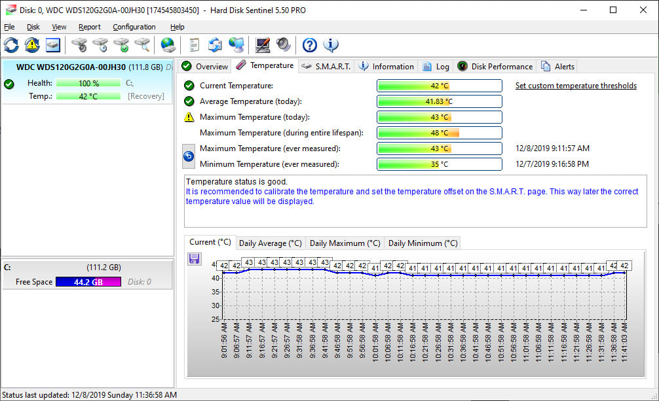
Task: Click the blue-framed disk drive toolbar icon
Action: [x=53, y=45]
